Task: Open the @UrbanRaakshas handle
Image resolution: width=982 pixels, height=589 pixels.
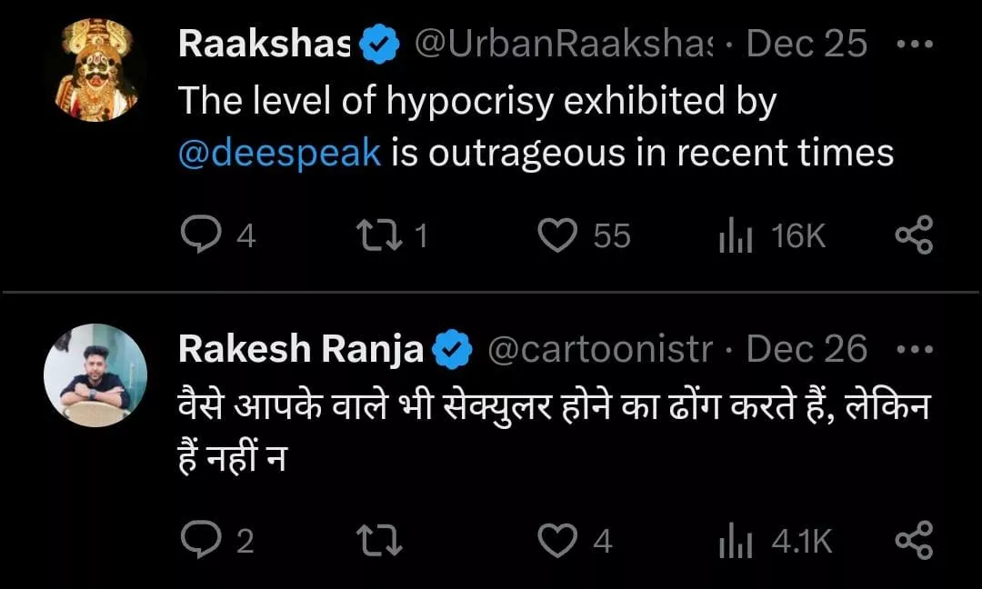Action: tap(564, 44)
